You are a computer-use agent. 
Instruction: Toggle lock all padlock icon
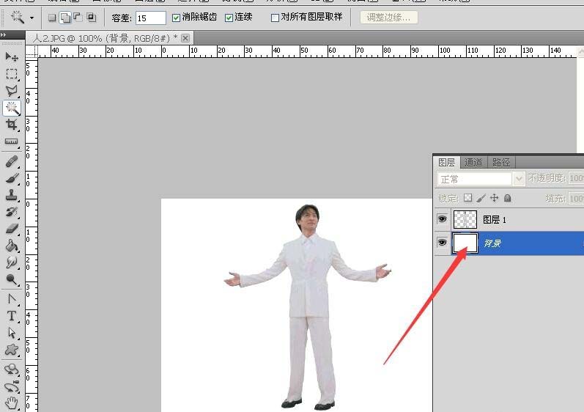point(507,198)
